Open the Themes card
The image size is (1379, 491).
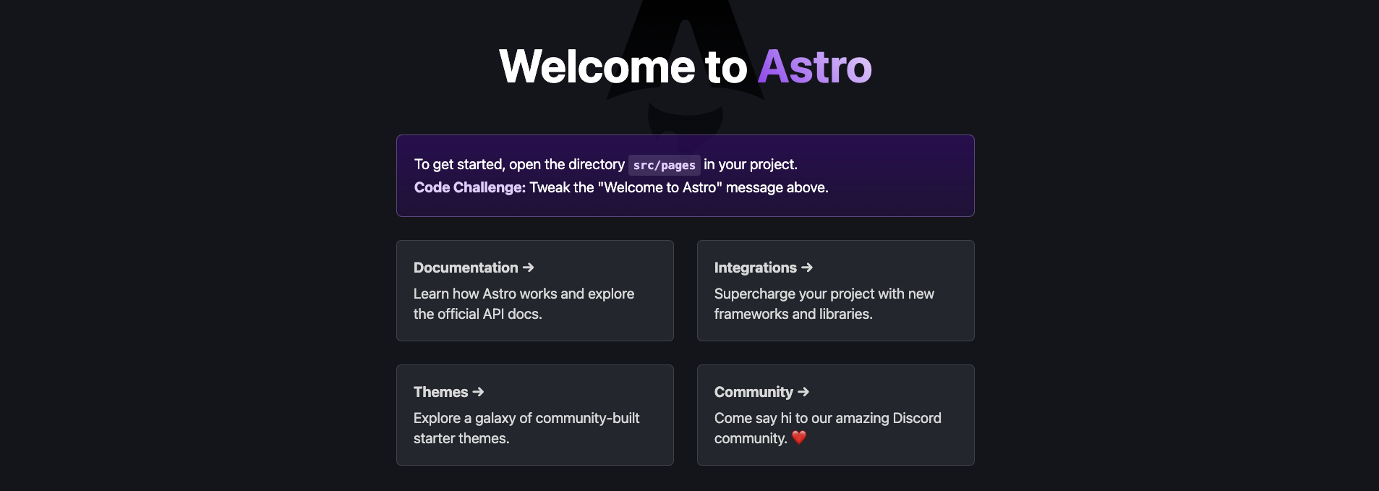pyautogui.click(x=534, y=415)
